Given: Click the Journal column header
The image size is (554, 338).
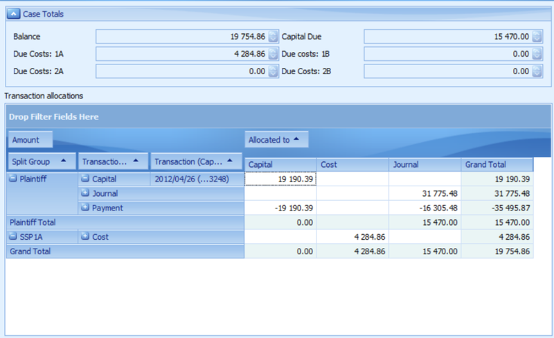Looking at the screenshot, I should coord(425,164).
